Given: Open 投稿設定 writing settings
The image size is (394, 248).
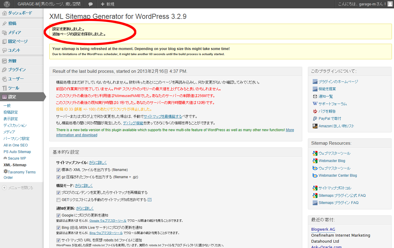Looking at the screenshot, I should coord(11,112).
